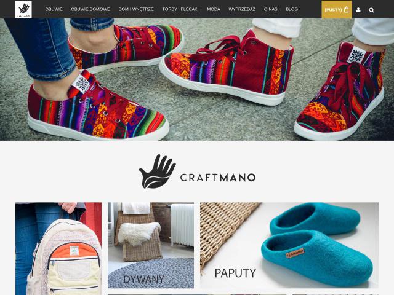
Task: Open the user account icon
Action: point(358,10)
